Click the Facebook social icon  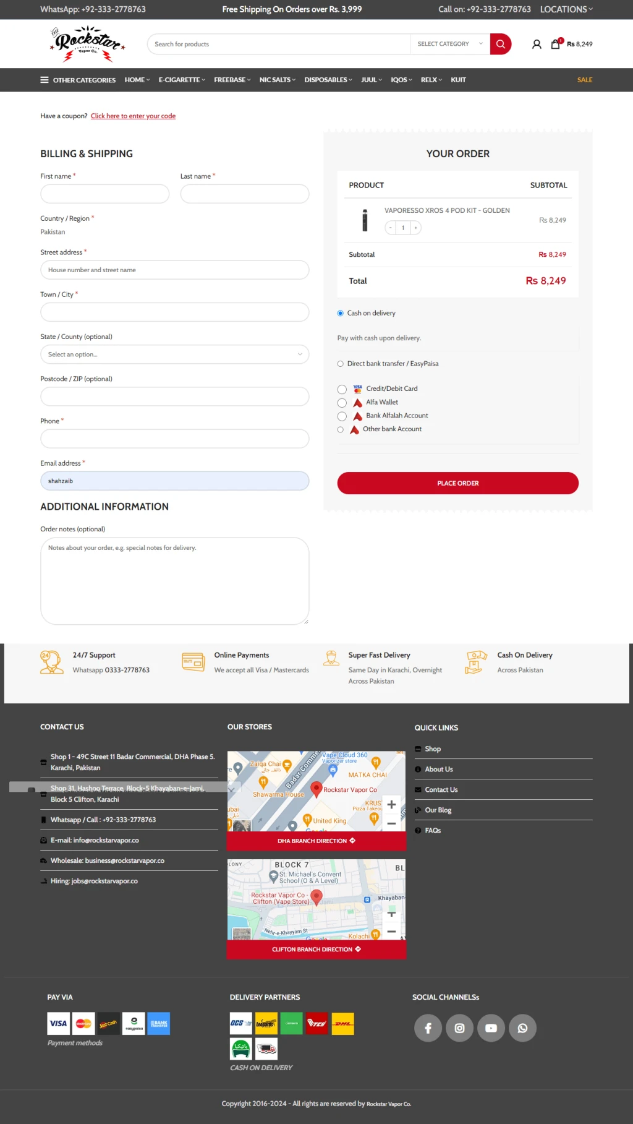(428, 1028)
